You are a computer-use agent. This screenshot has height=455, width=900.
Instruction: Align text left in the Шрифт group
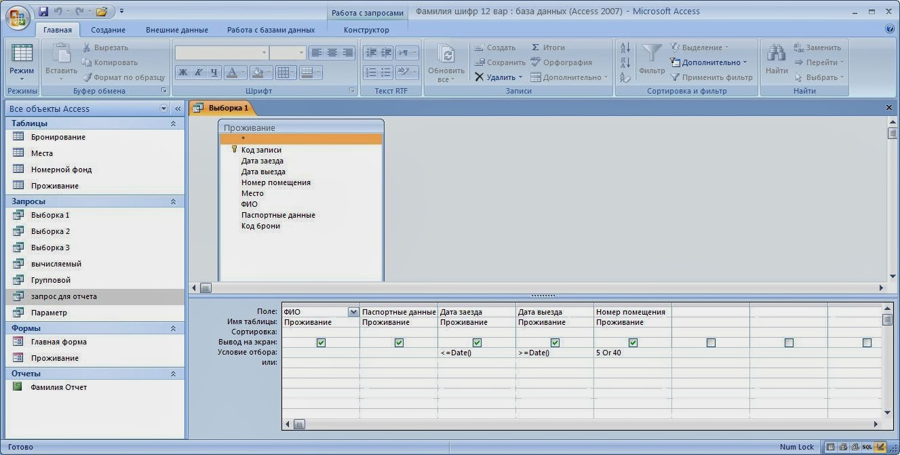pos(317,53)
